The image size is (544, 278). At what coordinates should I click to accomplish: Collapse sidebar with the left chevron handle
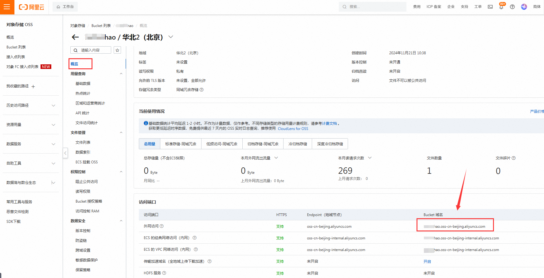pos(65,153)
